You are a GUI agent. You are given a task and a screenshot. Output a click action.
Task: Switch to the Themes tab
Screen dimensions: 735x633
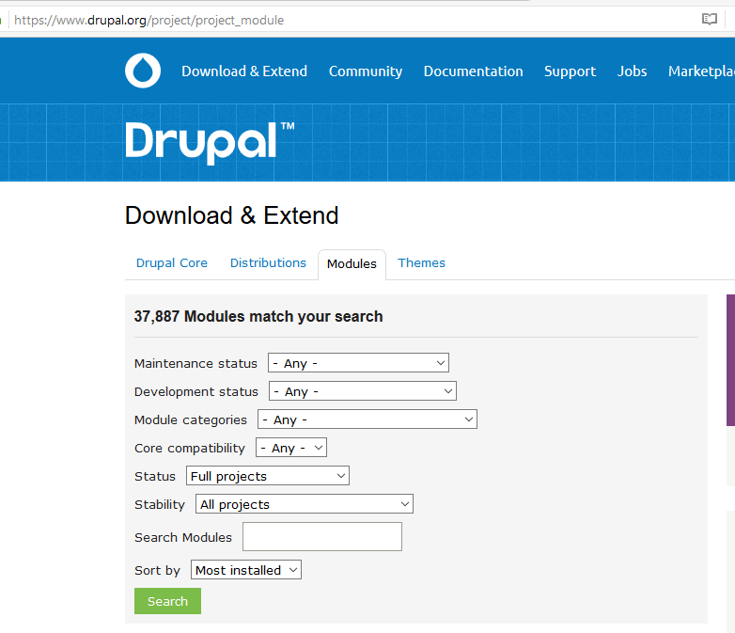coord(421,262)
